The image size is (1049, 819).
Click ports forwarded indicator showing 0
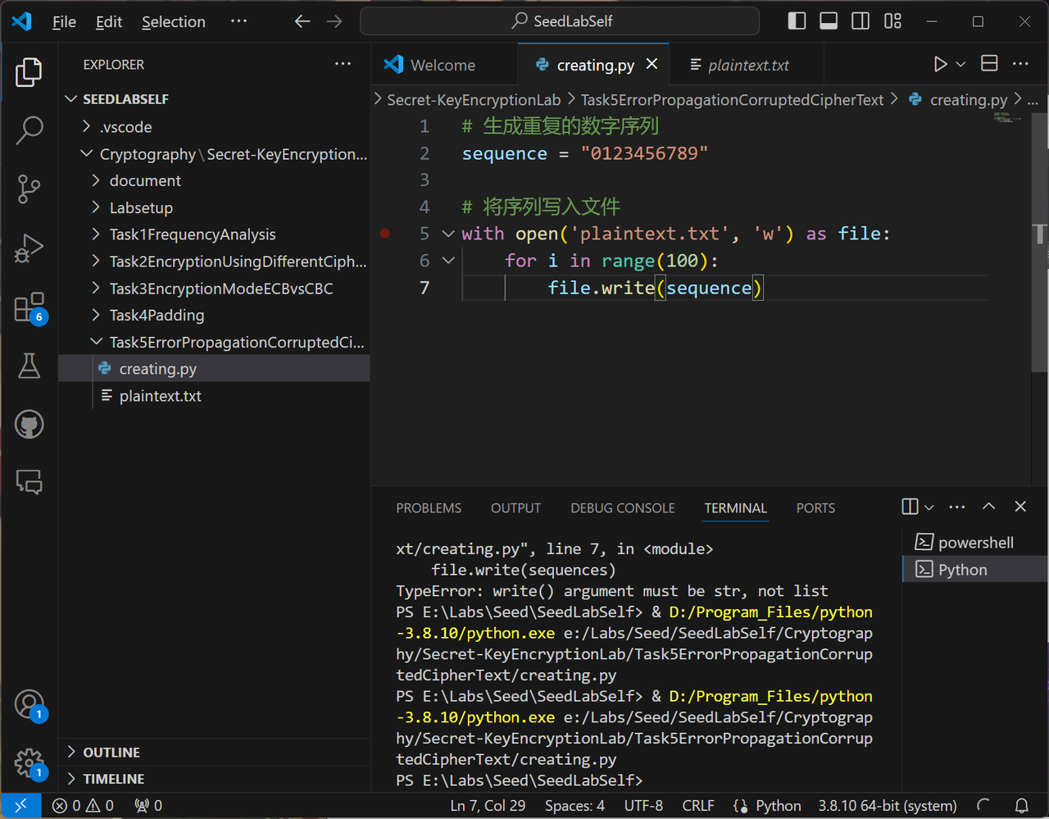coord(148,806)
